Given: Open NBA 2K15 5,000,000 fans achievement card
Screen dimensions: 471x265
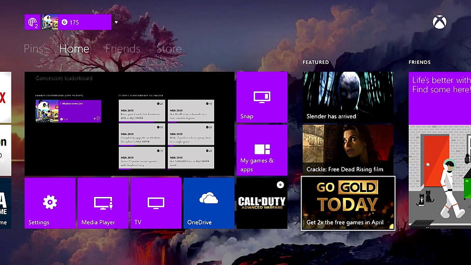Looking at the screenshot, I should tap(191, 158).
